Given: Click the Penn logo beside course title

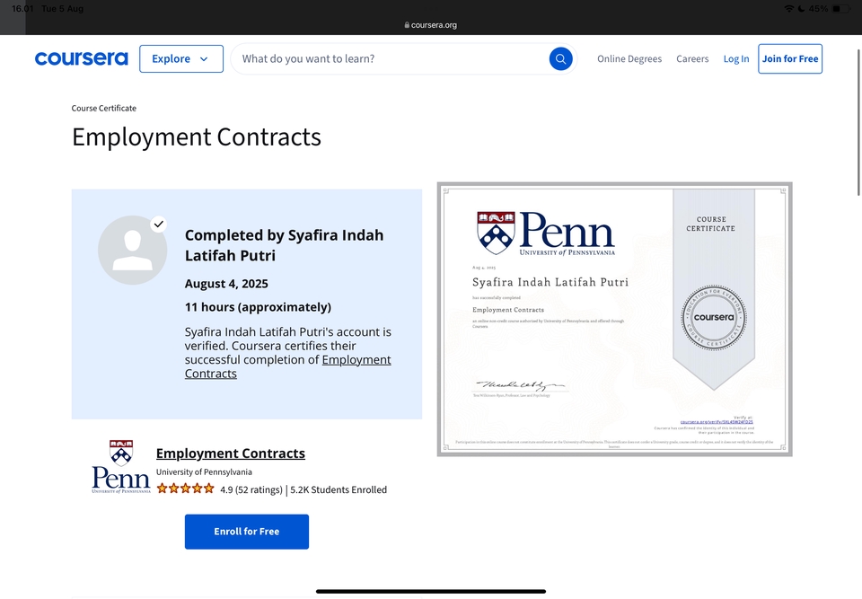Looking at the screenshot, I should coord(121,467).
